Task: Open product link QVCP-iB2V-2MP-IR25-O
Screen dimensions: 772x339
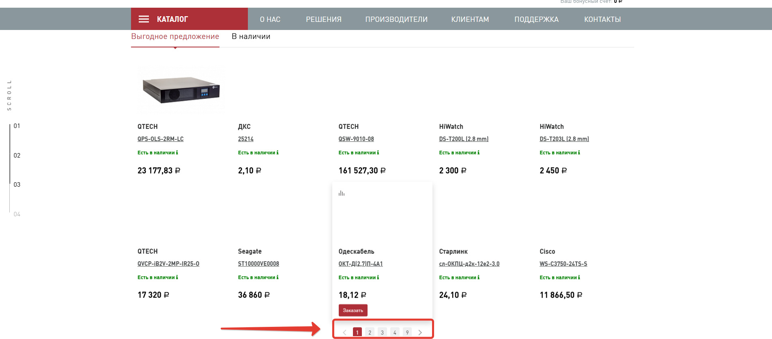Action: [x=168, y=264]
